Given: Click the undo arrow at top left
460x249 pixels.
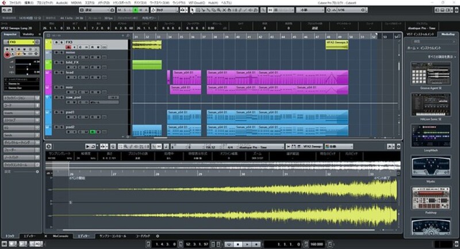Looking at the screenshot, I should 4,10.
